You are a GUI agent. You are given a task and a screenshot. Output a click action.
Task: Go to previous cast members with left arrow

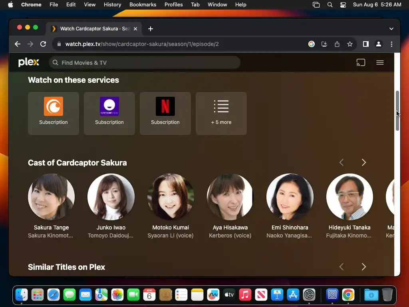coord(341,162)
